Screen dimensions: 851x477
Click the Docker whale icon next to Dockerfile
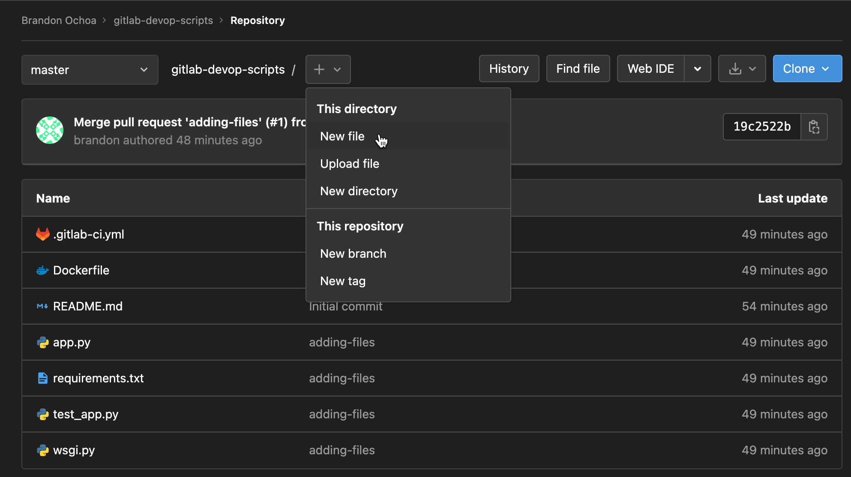pyautogui.click(x=42, y=270)
